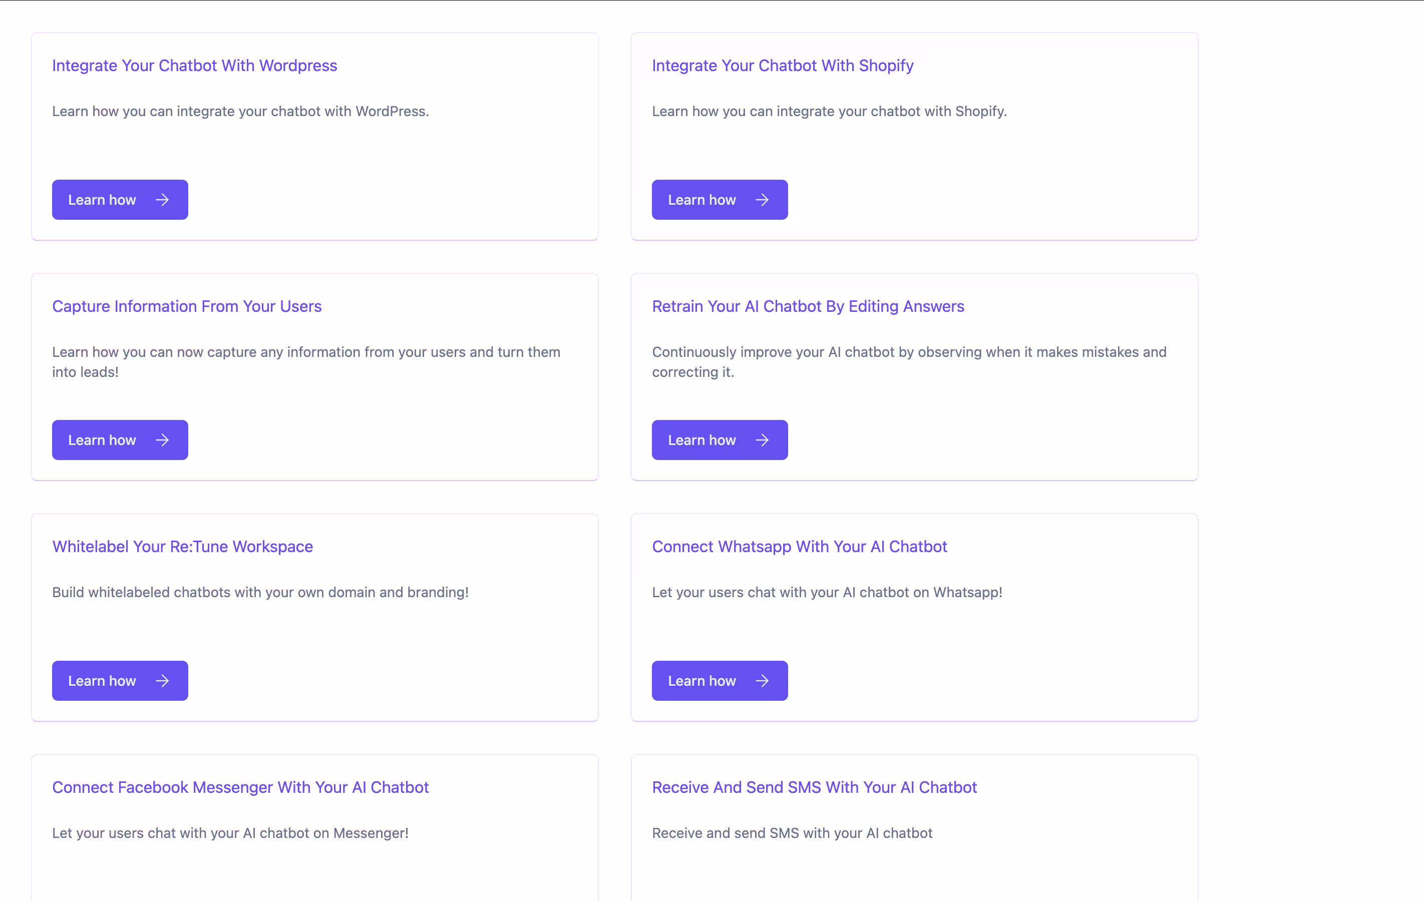This screenshot has height=901, width=1424.
Task: Open Retrain Your AI Chatbot By Editing Answers
Action: pos(808,306)
